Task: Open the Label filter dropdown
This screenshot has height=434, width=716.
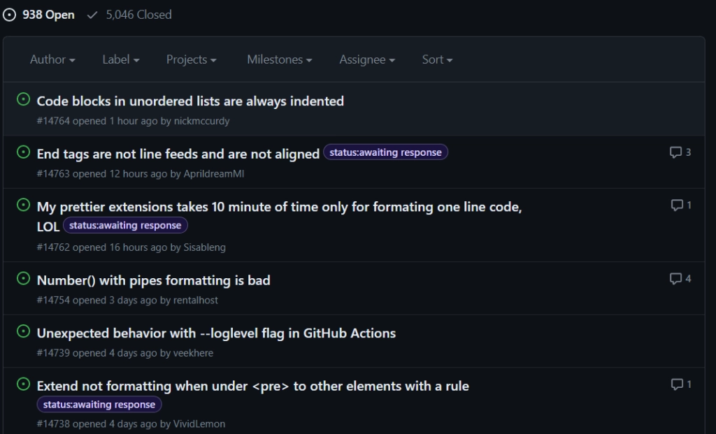Action: coord(120,60)
